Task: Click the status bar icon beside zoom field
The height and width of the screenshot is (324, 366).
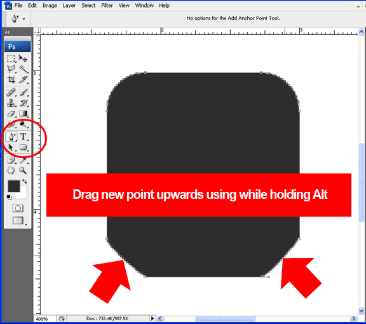Action: 62,319
